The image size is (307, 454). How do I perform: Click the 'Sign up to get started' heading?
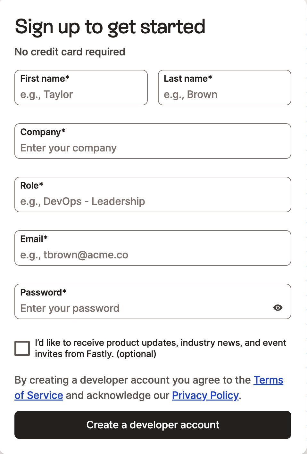(x=110, y=27)
